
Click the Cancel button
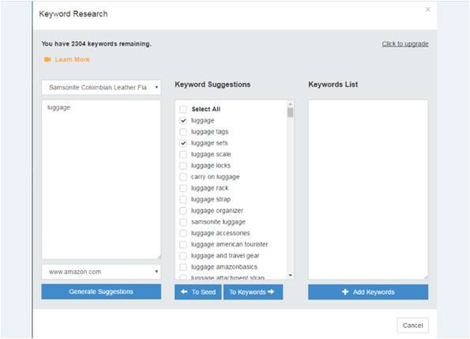coord(413,326)
